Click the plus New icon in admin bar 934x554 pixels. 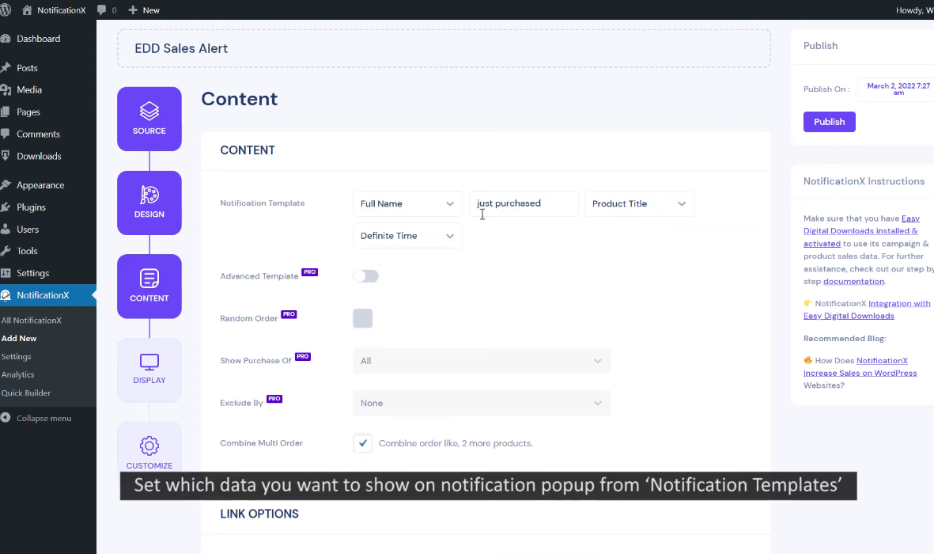coord(133,10)
